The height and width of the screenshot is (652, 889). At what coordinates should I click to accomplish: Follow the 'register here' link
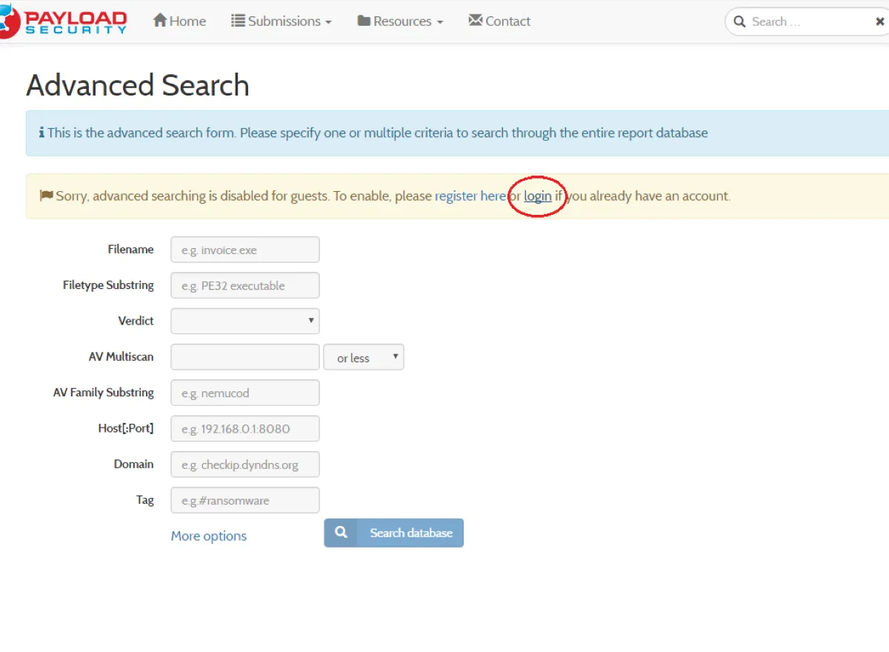[470, 196]
